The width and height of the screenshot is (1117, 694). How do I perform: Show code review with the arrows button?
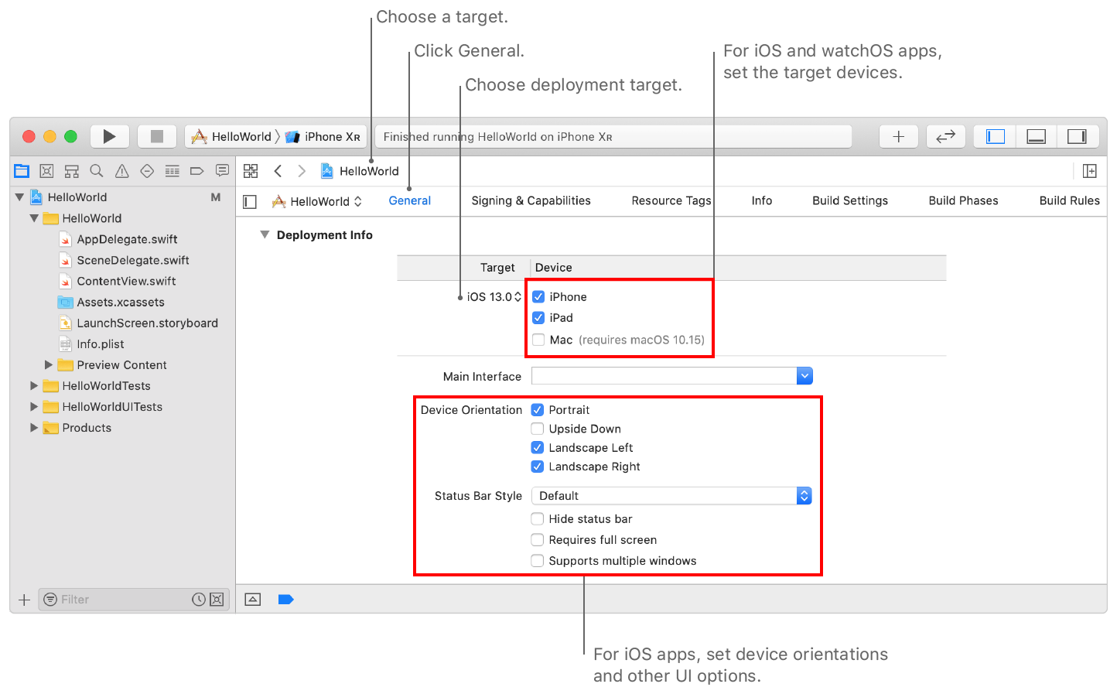945,136
